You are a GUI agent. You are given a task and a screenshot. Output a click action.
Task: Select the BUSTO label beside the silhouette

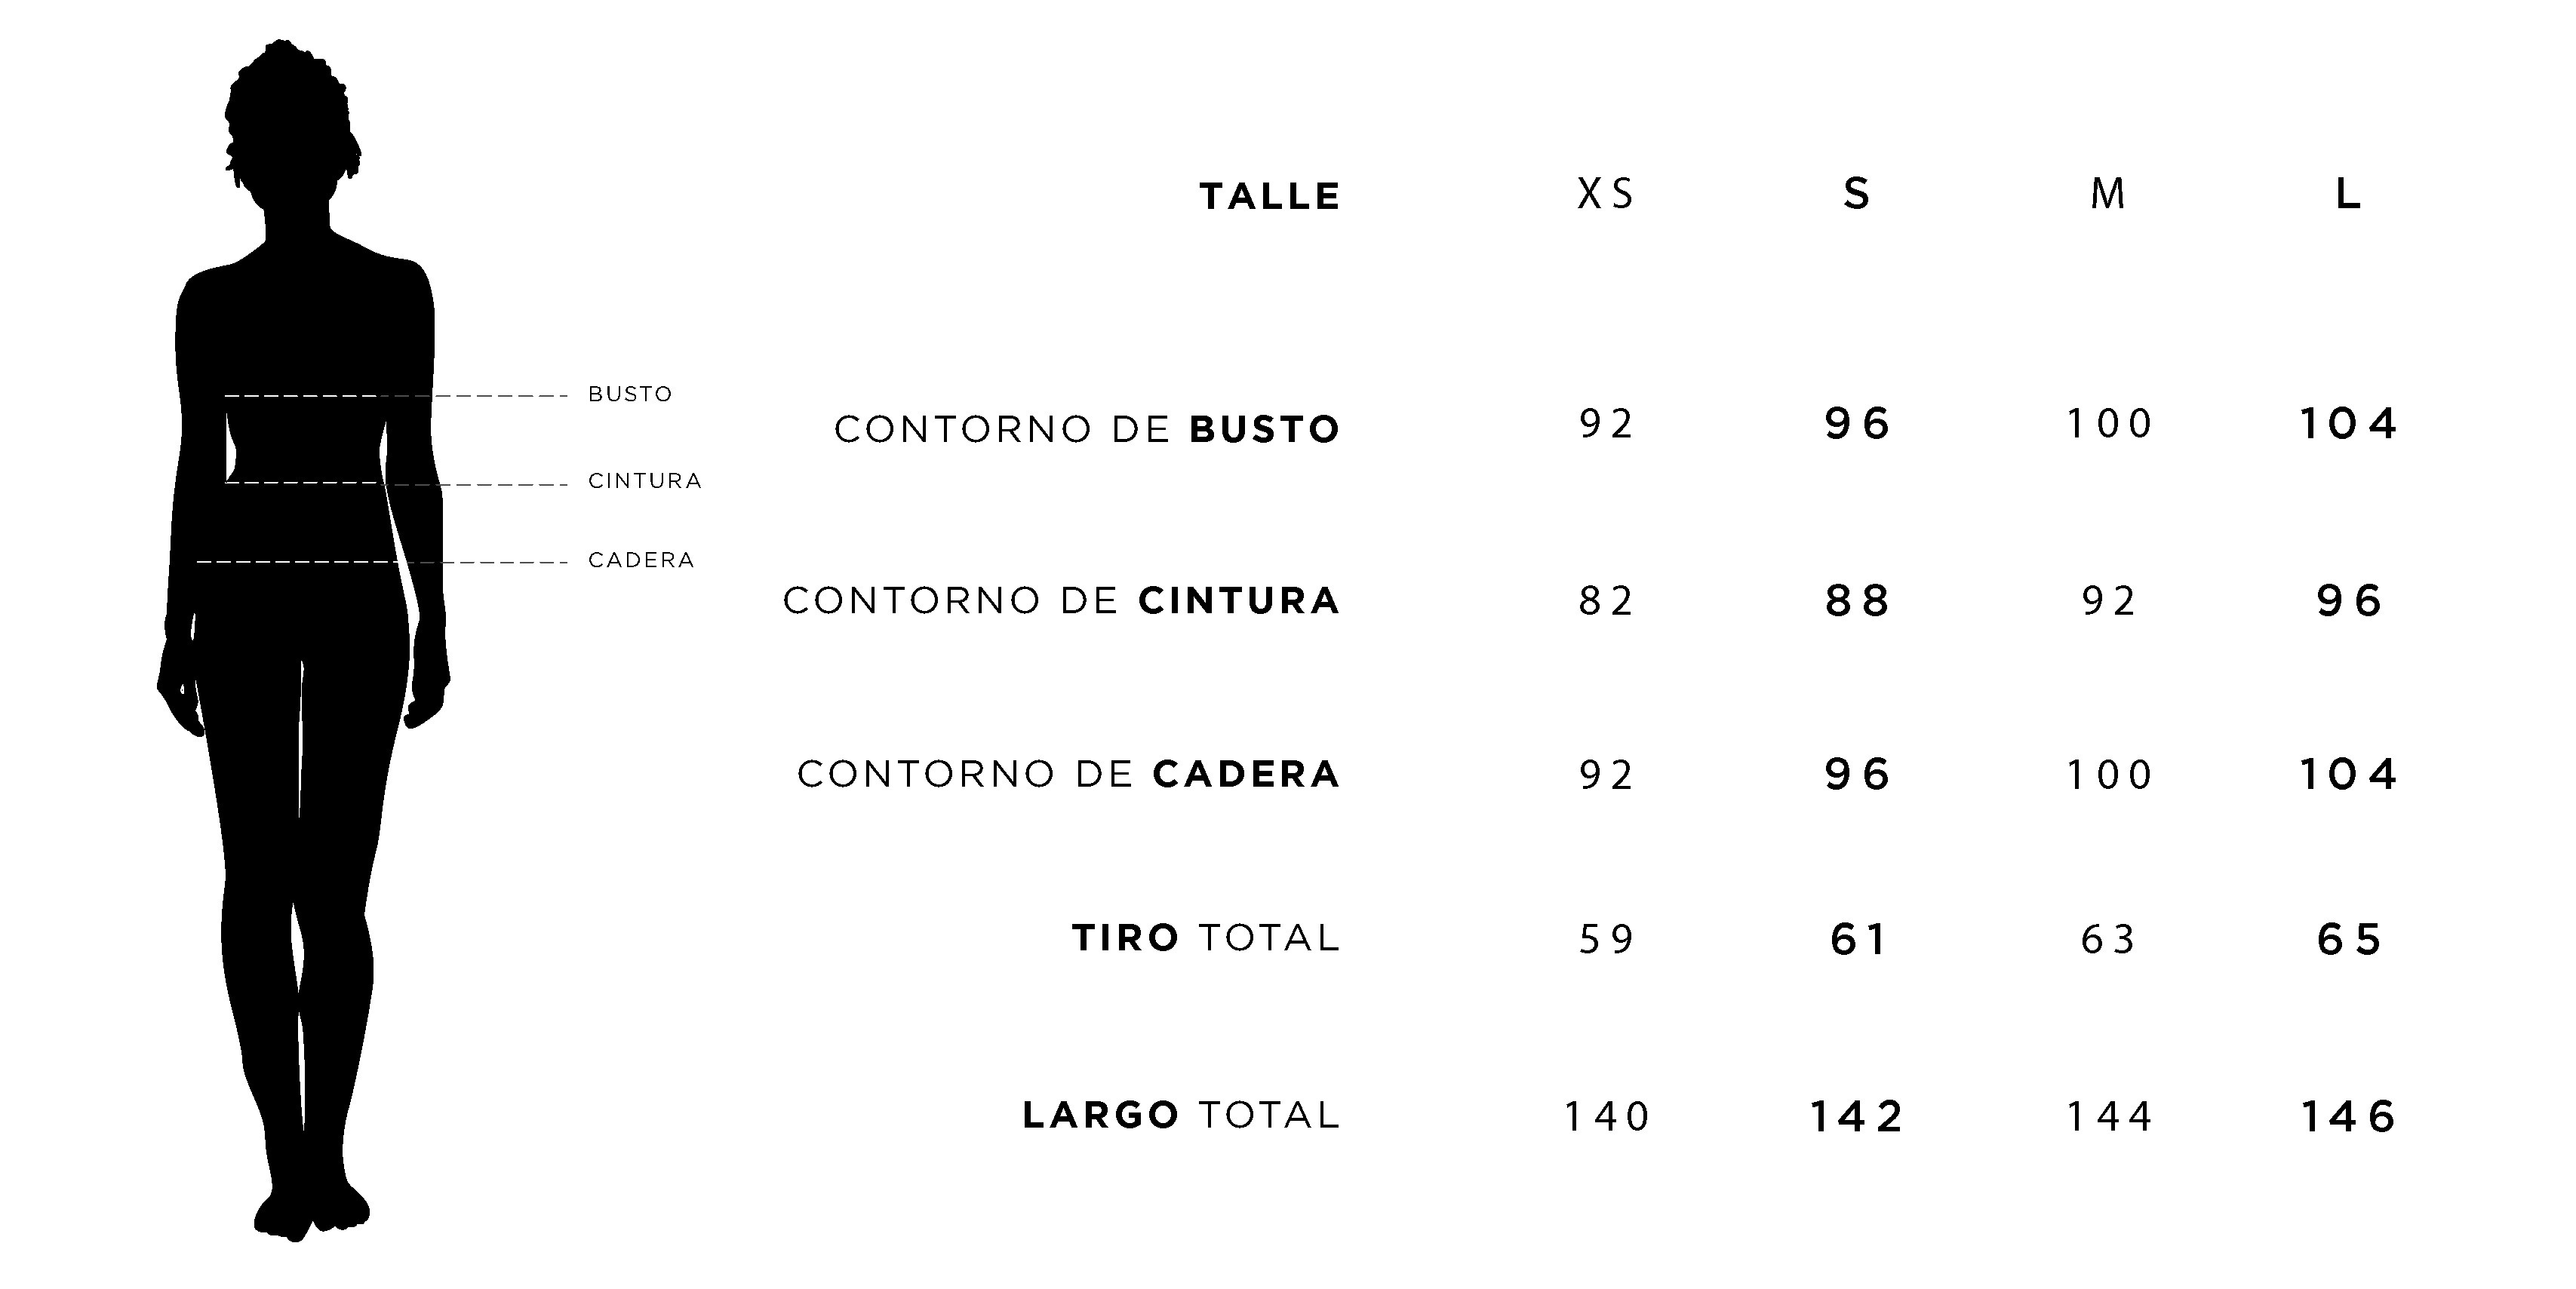coord(630,394)
